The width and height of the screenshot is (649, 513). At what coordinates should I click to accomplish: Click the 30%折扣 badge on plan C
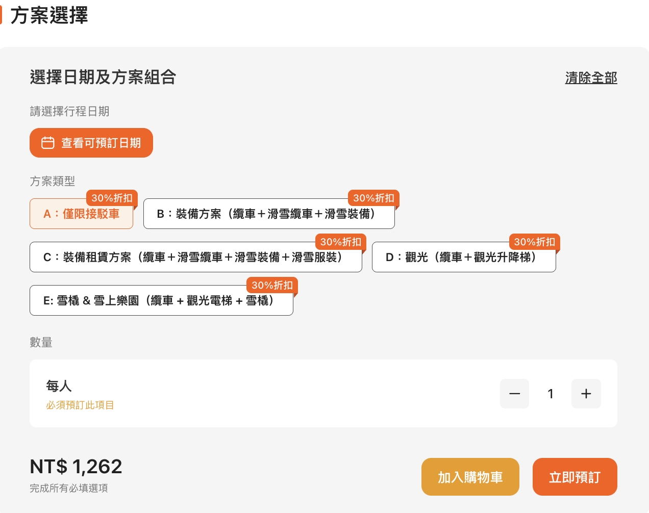340,242
